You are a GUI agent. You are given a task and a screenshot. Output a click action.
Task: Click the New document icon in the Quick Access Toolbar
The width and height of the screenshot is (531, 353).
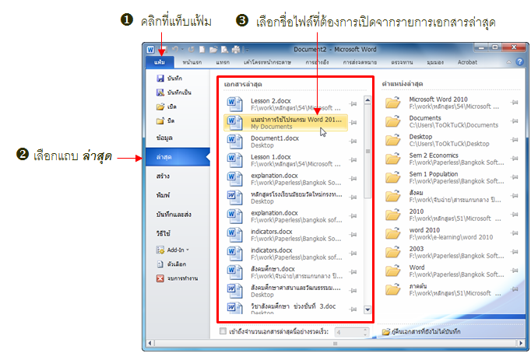coord(202,49)
